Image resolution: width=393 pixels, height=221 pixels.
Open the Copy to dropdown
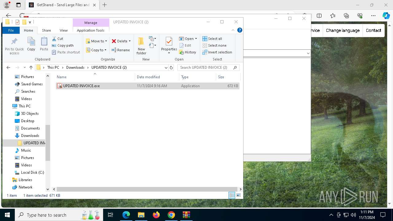[x=96, y=50]
